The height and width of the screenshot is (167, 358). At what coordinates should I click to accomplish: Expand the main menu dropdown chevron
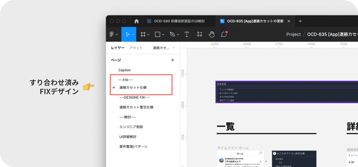coord(117,35)
